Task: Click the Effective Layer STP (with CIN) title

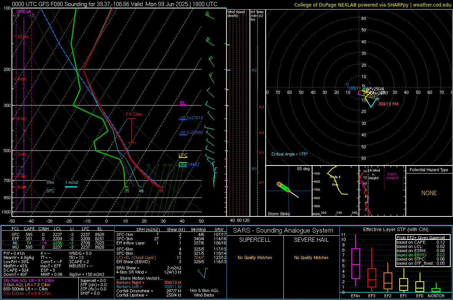Action: pos(396,230)
